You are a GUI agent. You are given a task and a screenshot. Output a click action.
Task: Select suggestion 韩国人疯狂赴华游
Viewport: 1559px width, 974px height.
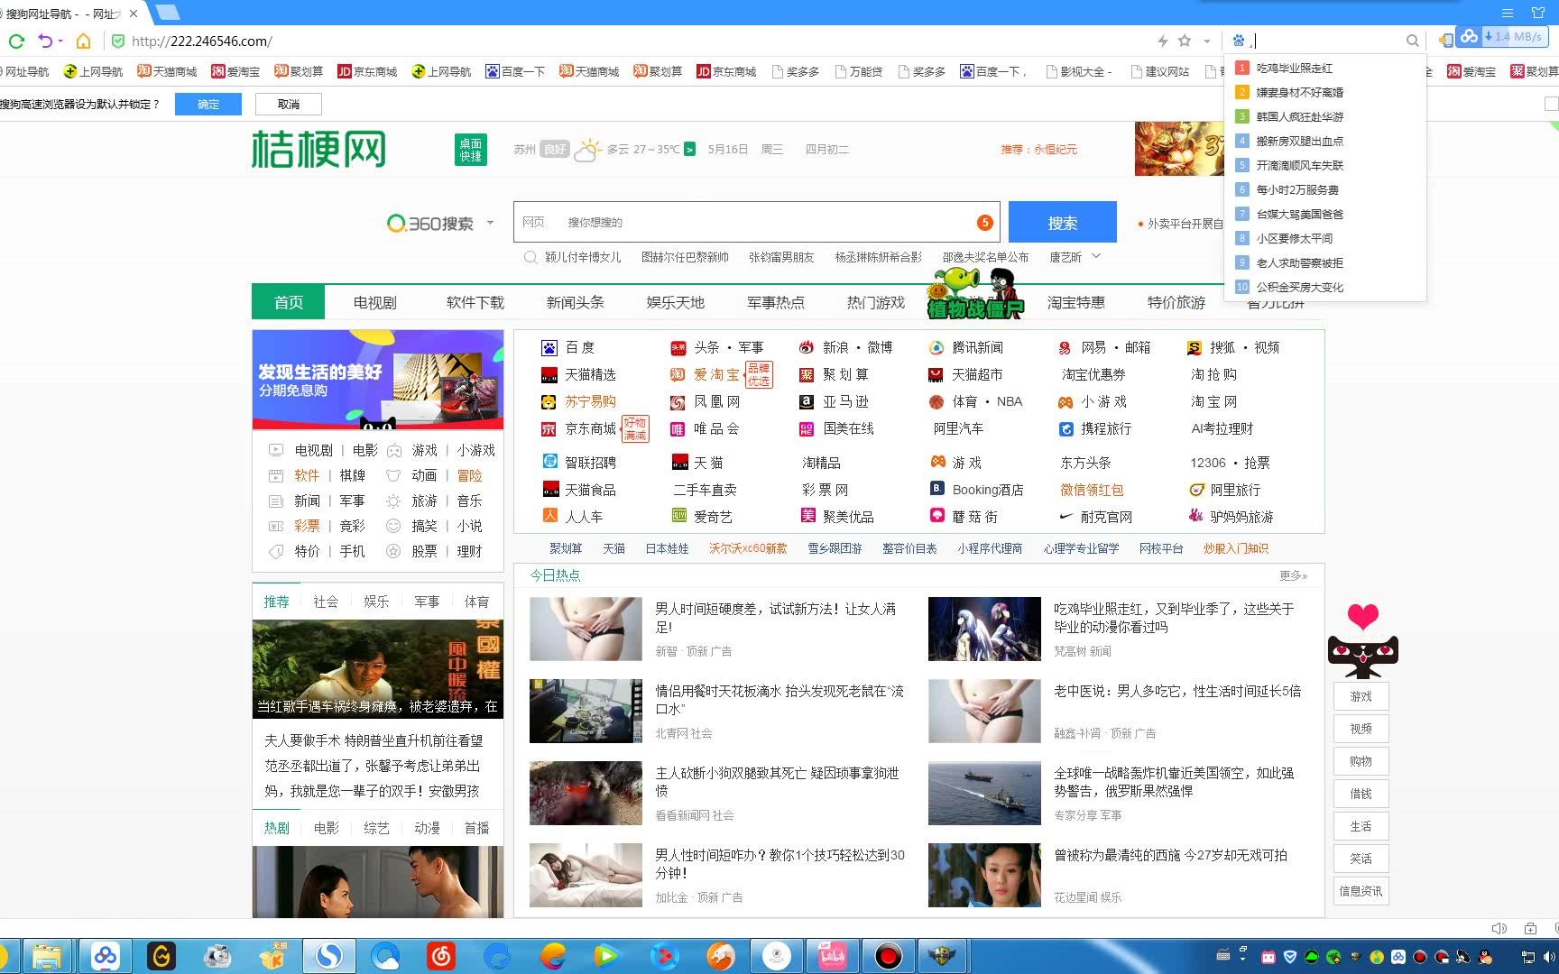1300,116
